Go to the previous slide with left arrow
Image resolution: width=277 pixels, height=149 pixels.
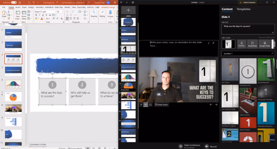(211, 104)
